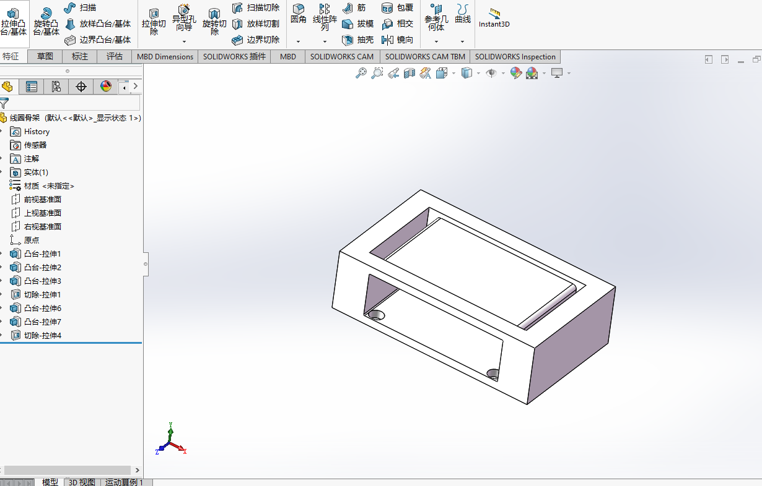The image size is (762, 486).
Task: Switch to the 草图 sketch tab
Action: coord(45,56)
